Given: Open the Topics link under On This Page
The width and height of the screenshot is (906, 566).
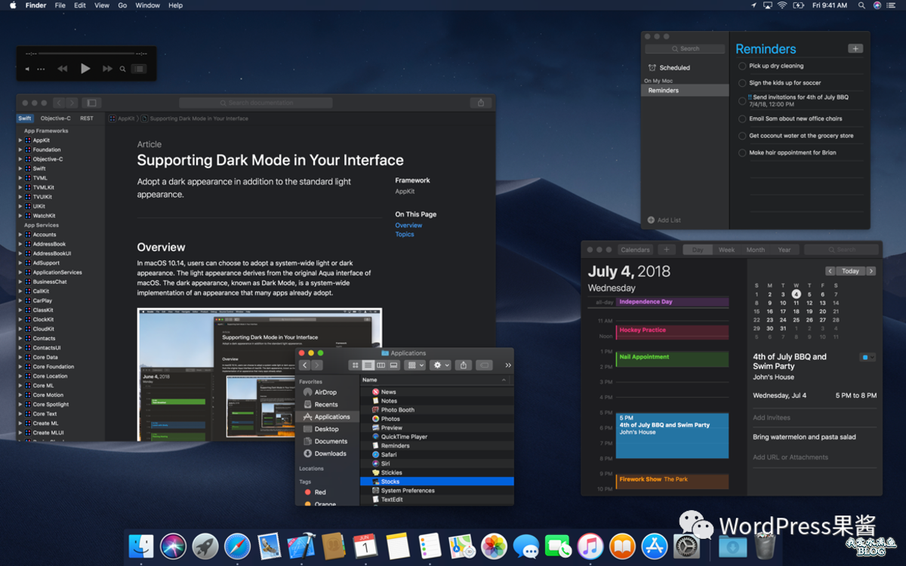Looking at the screenshot, I should [405, 234].
